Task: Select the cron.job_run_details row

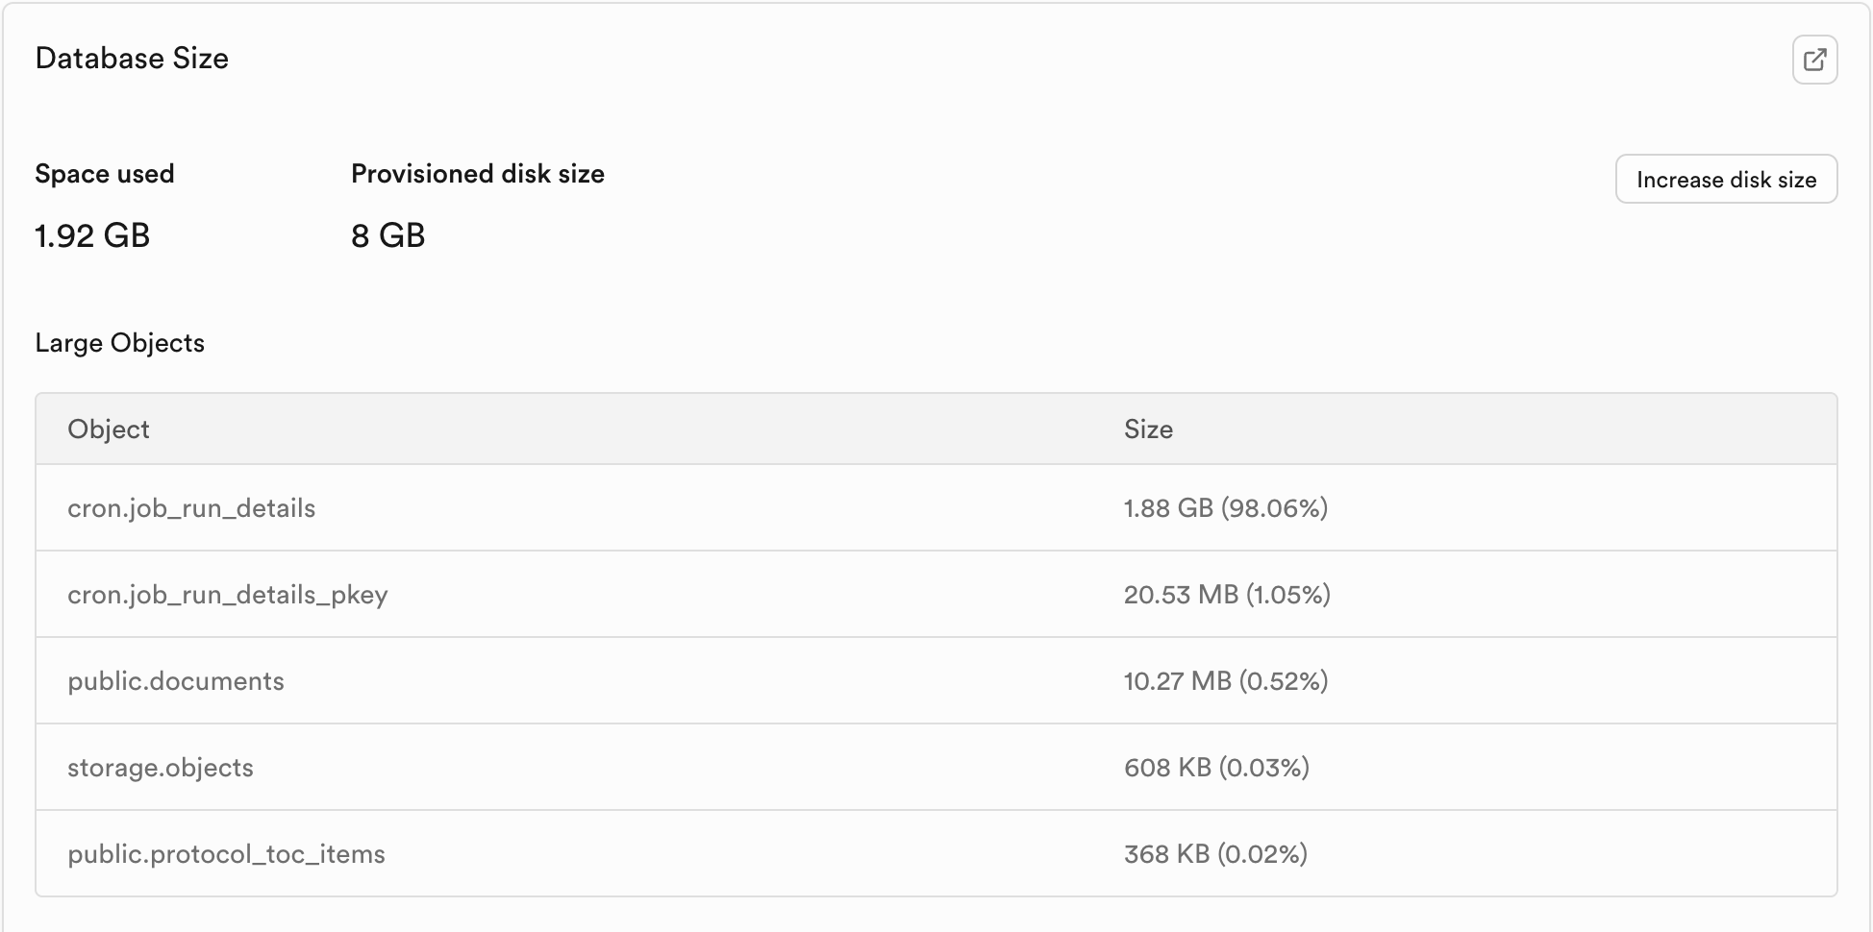Action: (191, 508)
